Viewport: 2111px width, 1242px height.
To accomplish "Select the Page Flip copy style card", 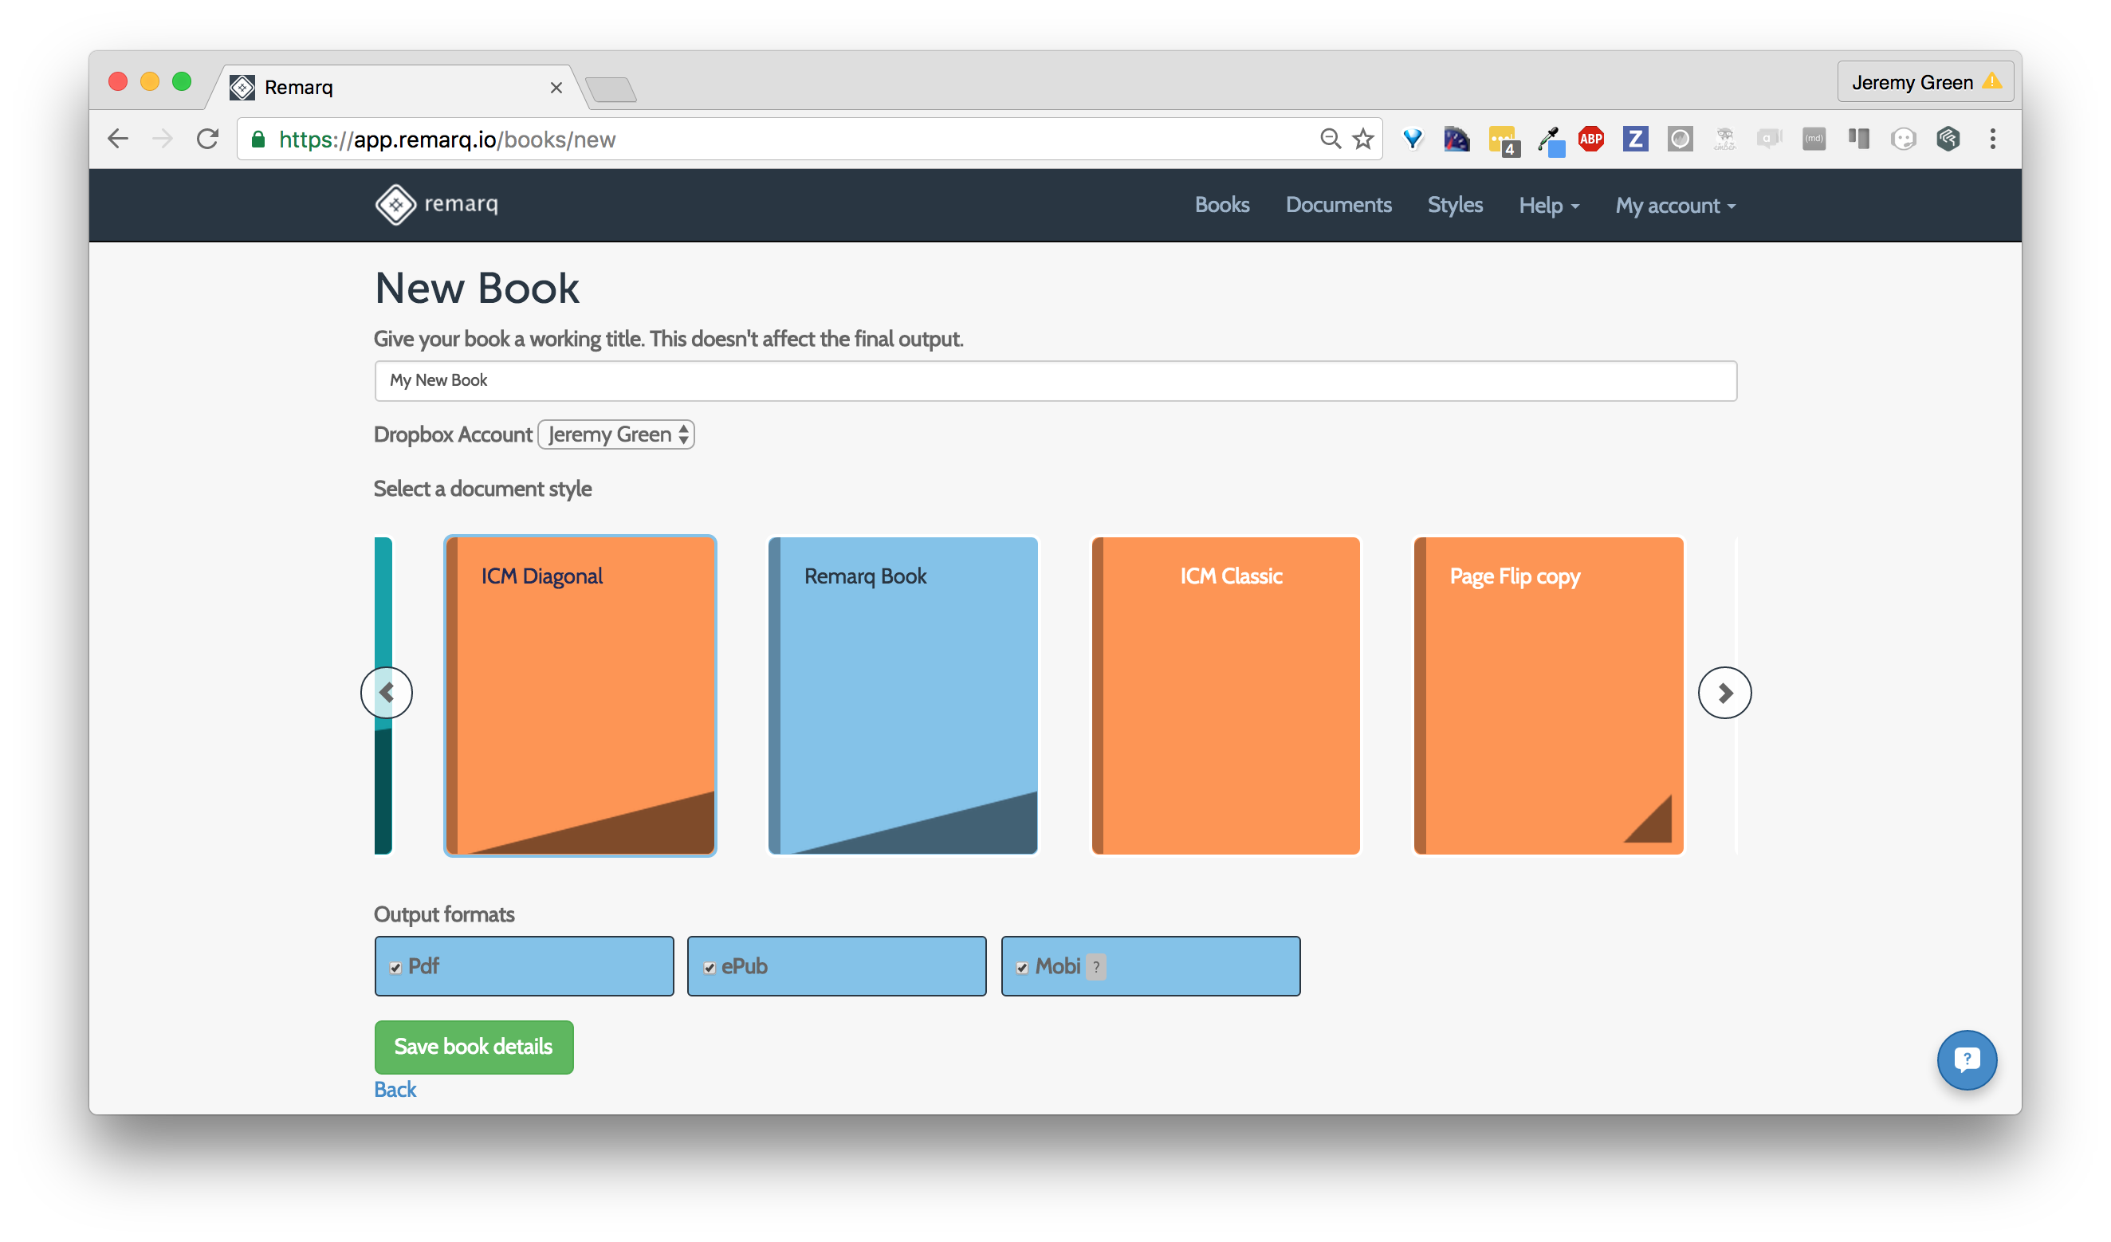I will tap(1548, 695).
